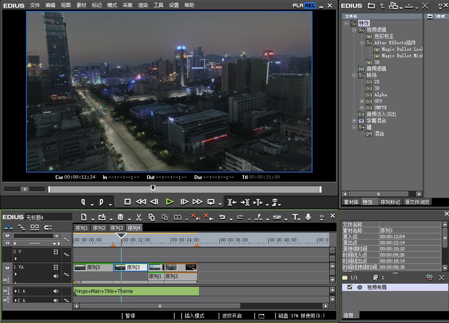Click the Delete icon with red X
Viewport: 449px width, 323px height.
tap(195, 217)
